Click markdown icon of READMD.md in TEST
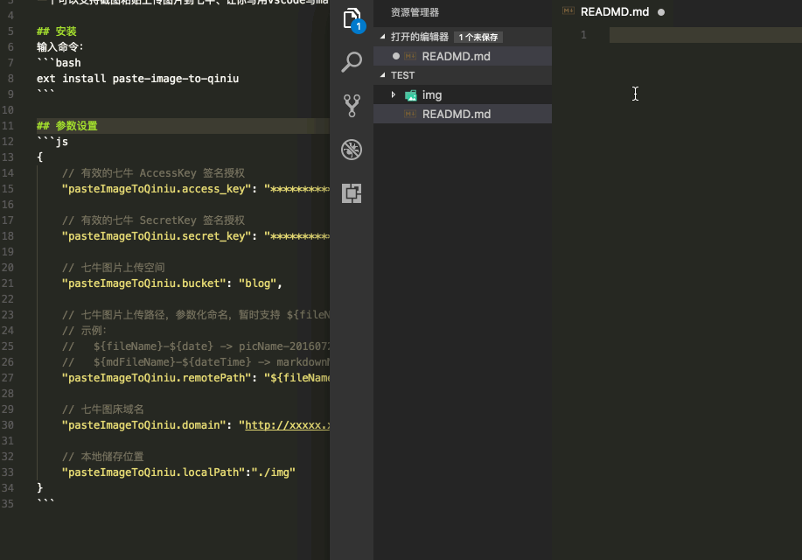 point(410,114)
